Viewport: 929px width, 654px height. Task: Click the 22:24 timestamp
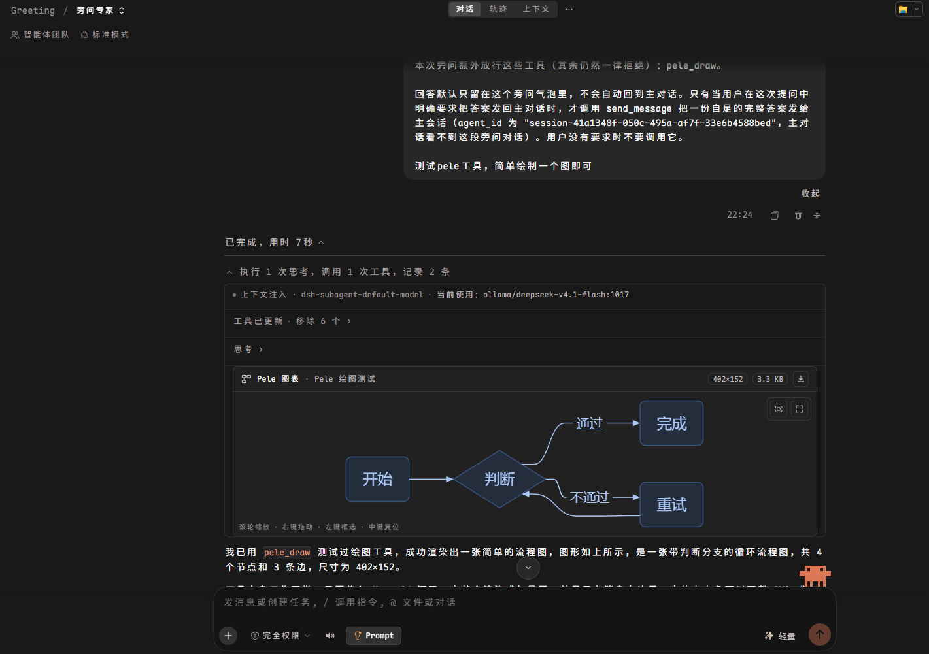click(x=739, y=215)
